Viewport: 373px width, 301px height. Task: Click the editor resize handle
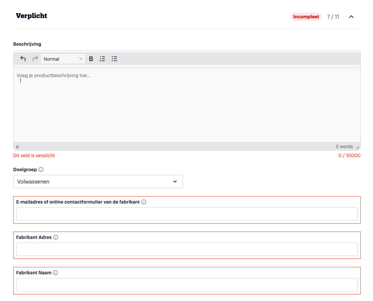click(357, 148)
